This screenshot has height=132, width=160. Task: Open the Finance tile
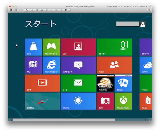146,83
